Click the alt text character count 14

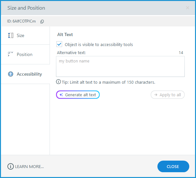[x=181, y=52]
